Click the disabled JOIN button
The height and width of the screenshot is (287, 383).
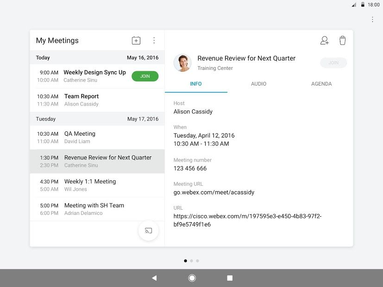pyautogui.click(x=333, y=62)
